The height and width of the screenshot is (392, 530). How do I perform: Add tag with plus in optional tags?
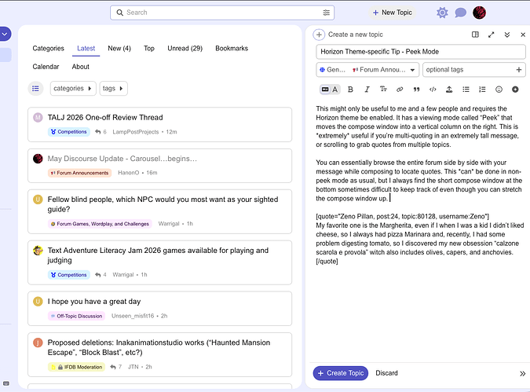tap(519, 70)
